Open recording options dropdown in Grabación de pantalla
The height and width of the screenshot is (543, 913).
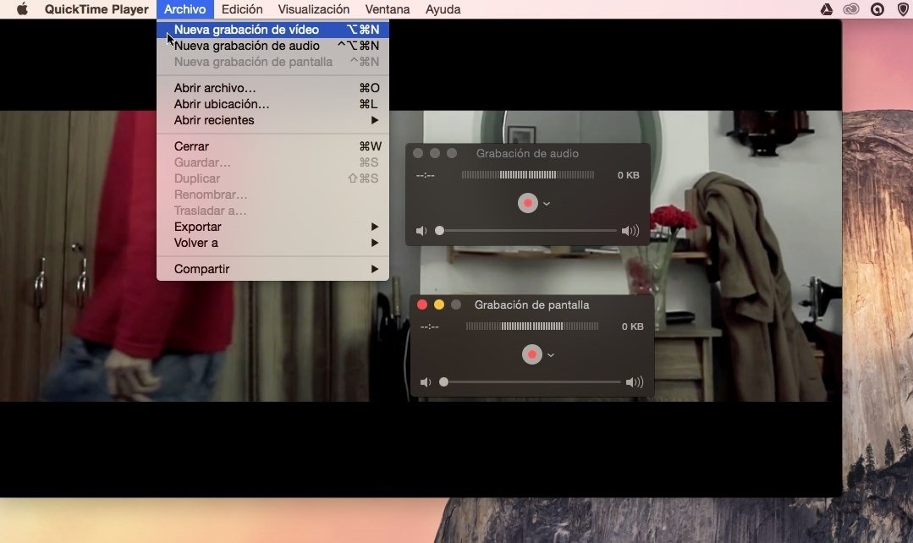coord(551,355)
